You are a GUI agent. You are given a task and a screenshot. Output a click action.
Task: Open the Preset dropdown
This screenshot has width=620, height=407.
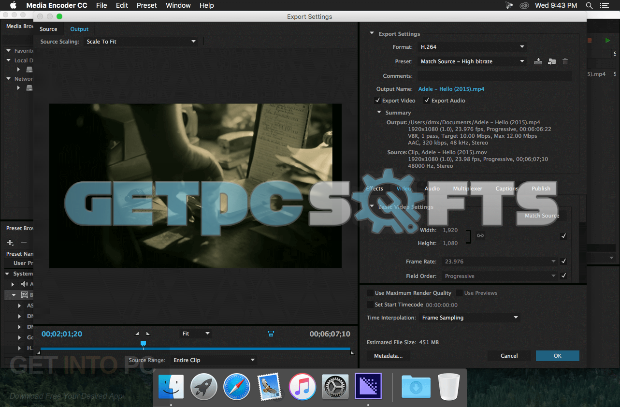pos(472,61)
